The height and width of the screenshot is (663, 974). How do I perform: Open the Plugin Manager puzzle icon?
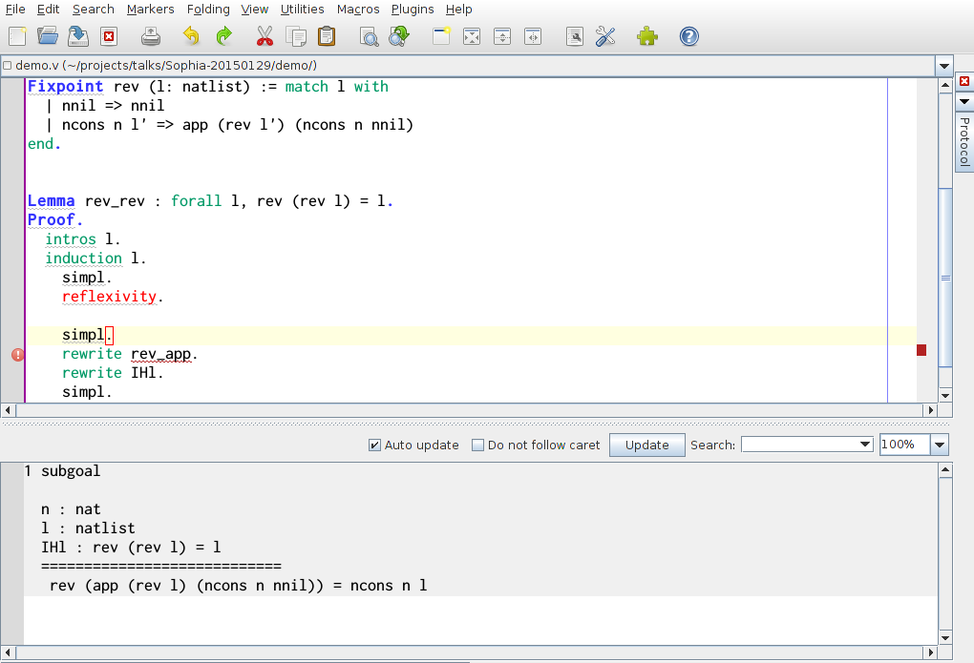pyautogui.click(x=647, y=36)
